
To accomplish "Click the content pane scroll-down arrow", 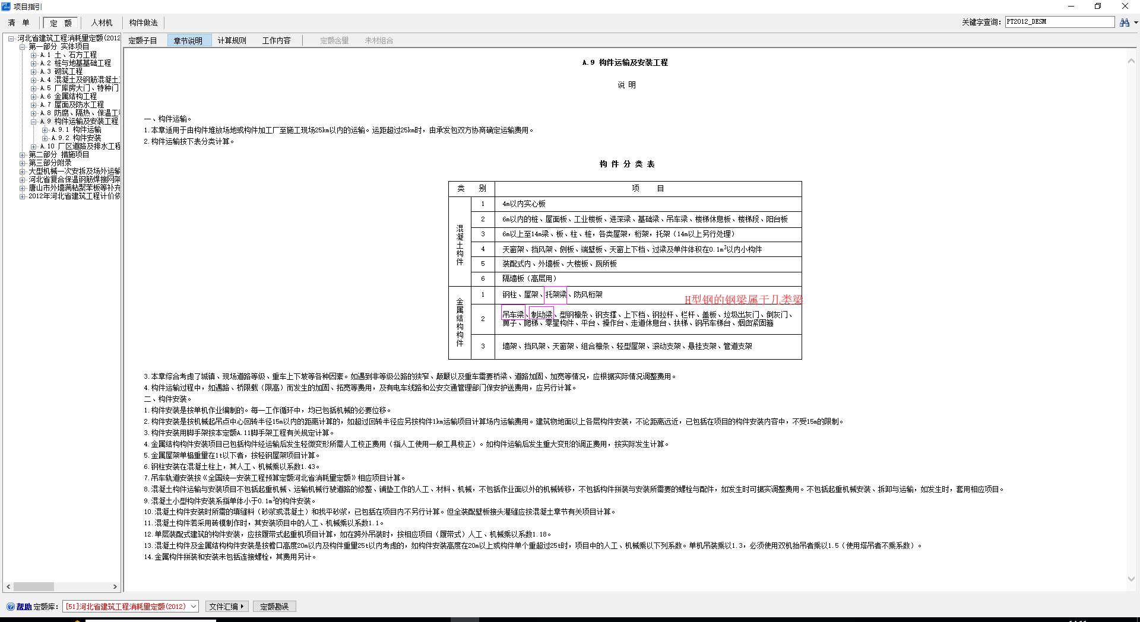I will point(1131,579).
